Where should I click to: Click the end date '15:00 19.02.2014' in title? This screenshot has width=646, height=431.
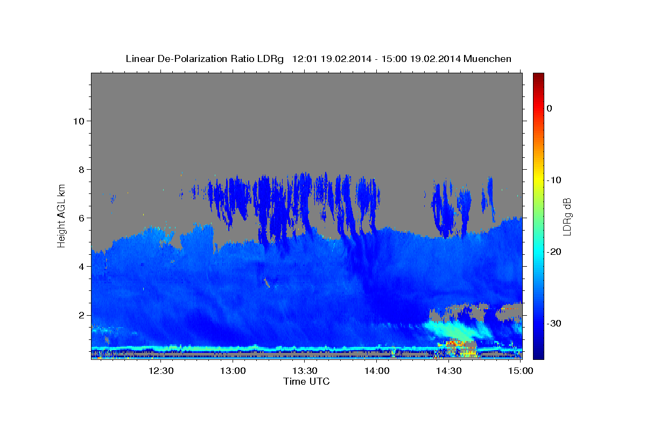pyautogui.click(x=420, y=59)
